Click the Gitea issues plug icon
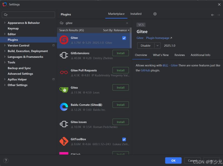 (64, 124)
